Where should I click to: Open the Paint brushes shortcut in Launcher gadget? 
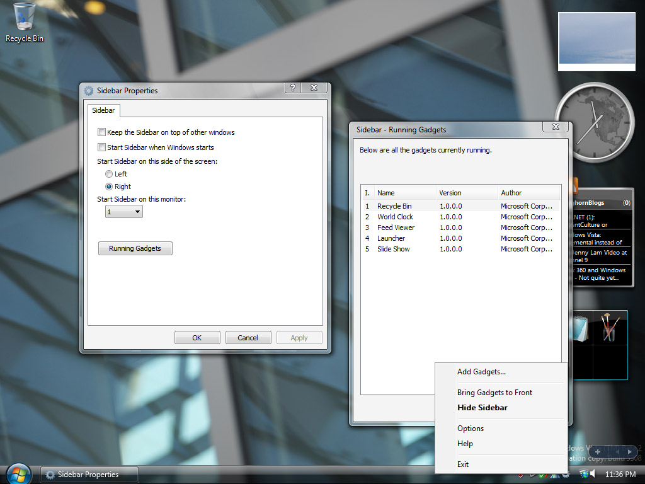pos(610,328)
